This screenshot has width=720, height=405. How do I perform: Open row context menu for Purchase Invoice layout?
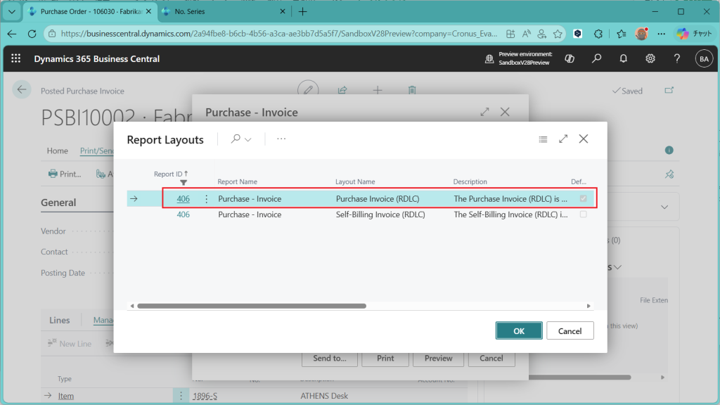click(x=206, y=199)
